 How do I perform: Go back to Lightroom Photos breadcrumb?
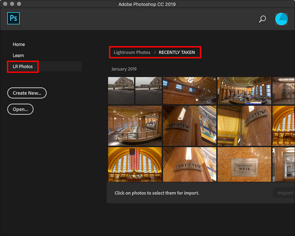click(132, 52)
